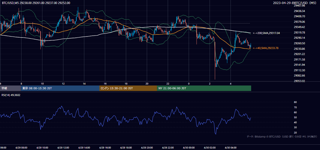This screenshot has width=320, height=150.
Task: Click RSI axis level 40
Action: [295, 122]
